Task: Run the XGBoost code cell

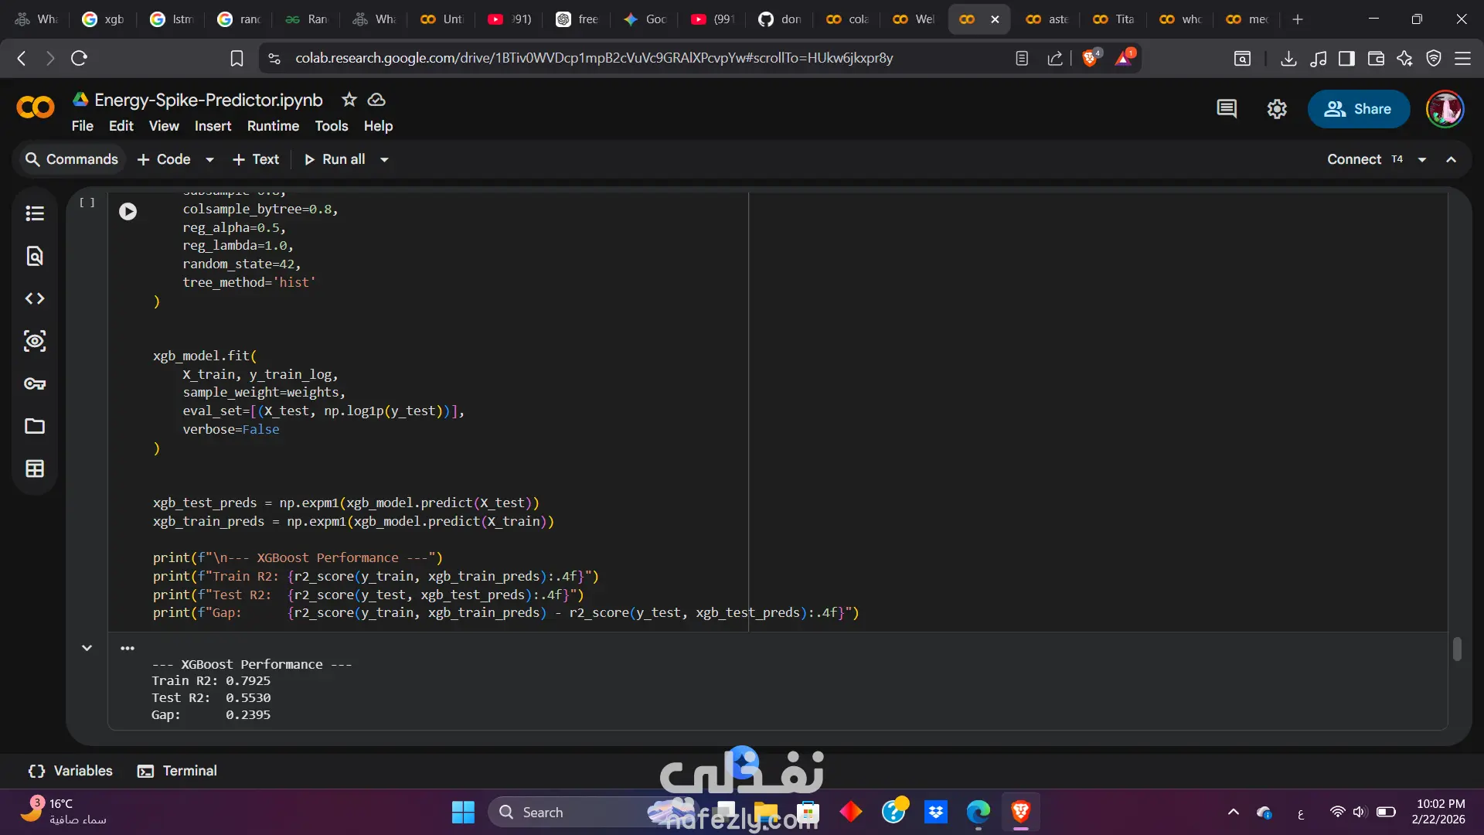Action: (x=128, y=211)
